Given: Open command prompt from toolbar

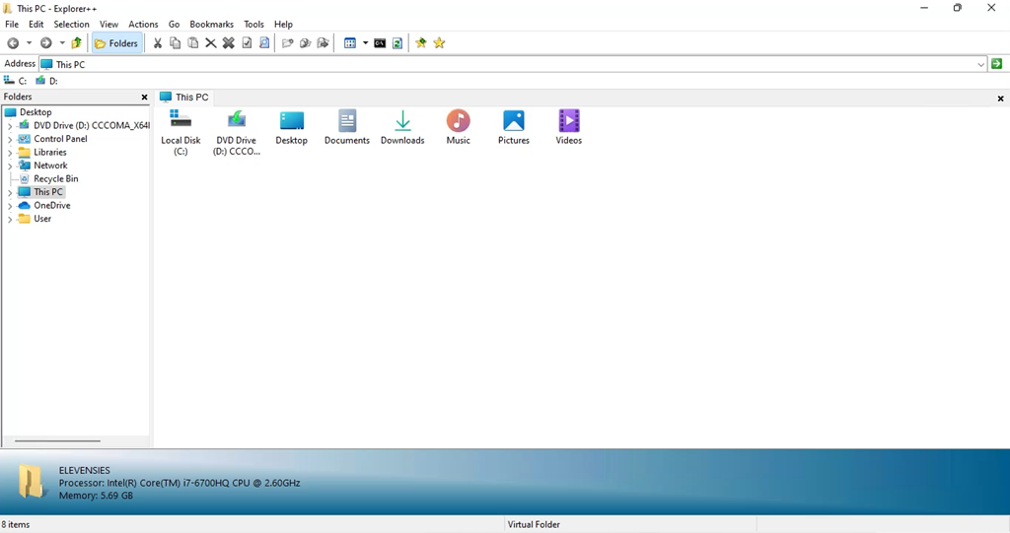Looking at the screenshot, I should point(380,43).
